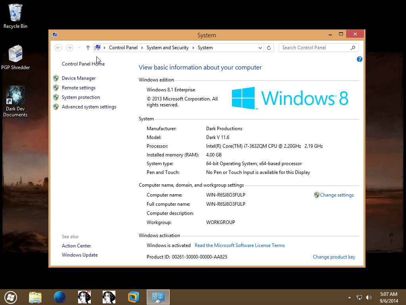
Task: Click Change product key
Action: click(334, 257)
